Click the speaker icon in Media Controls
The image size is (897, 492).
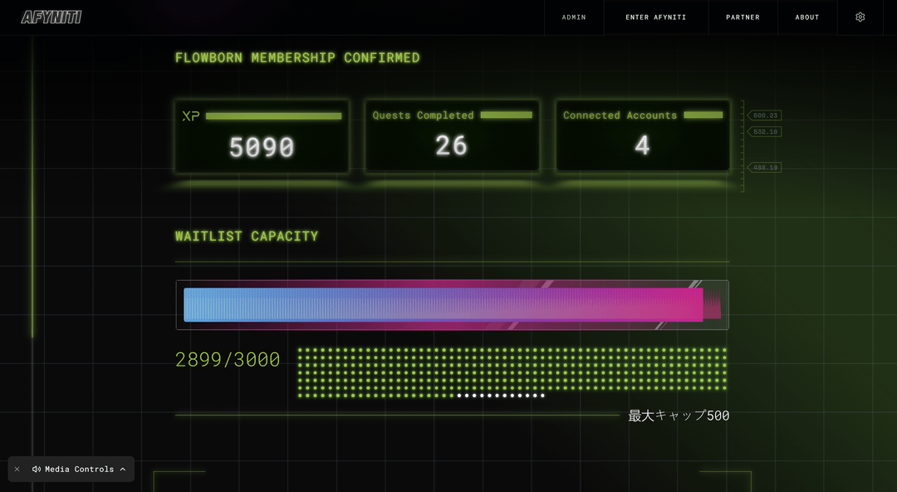tap(37, 470)
